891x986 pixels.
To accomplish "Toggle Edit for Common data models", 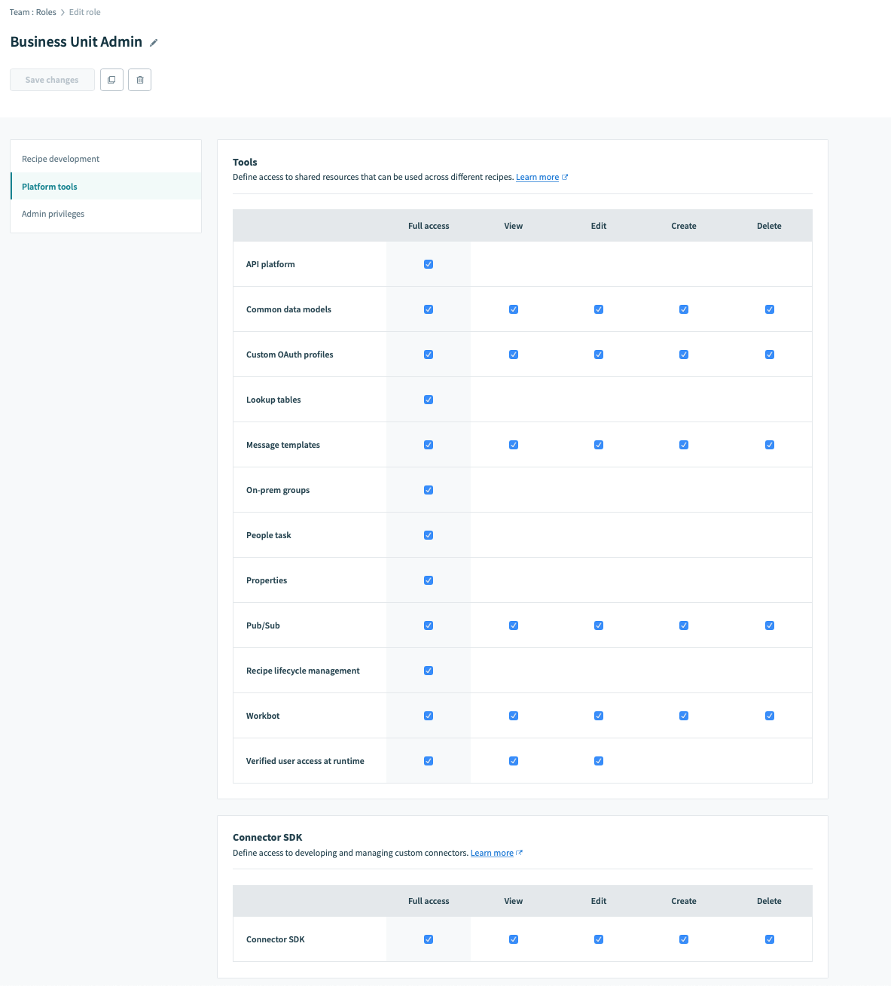I will tap(599, 309).
